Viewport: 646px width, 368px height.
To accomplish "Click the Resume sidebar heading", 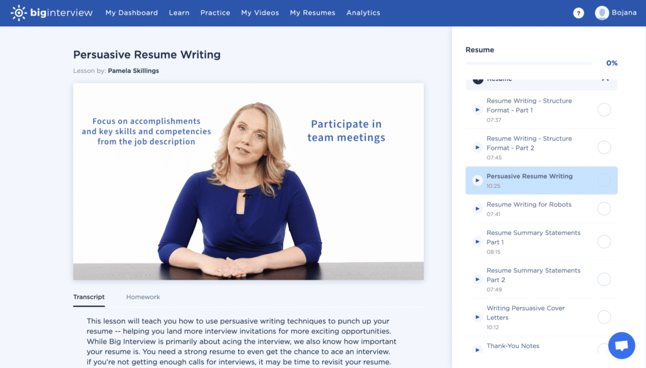I will pyautogui.click(x=479, y=50).
